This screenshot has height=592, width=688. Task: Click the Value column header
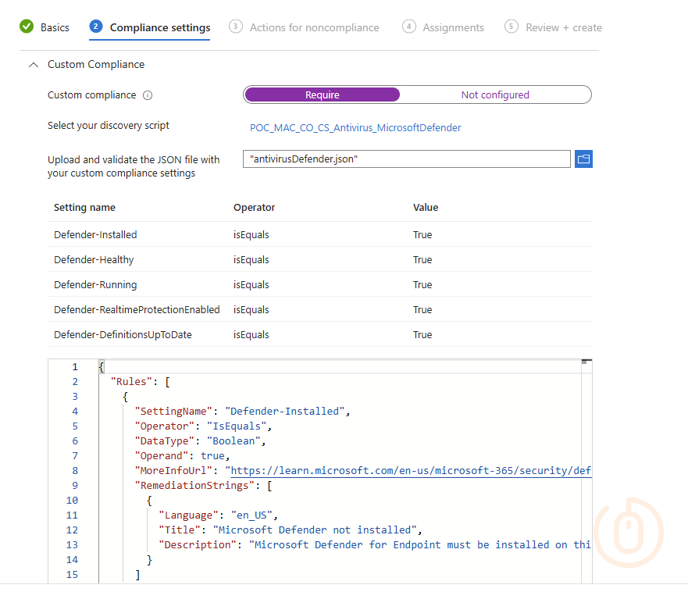pyautogui.click(x=425, y=208)
